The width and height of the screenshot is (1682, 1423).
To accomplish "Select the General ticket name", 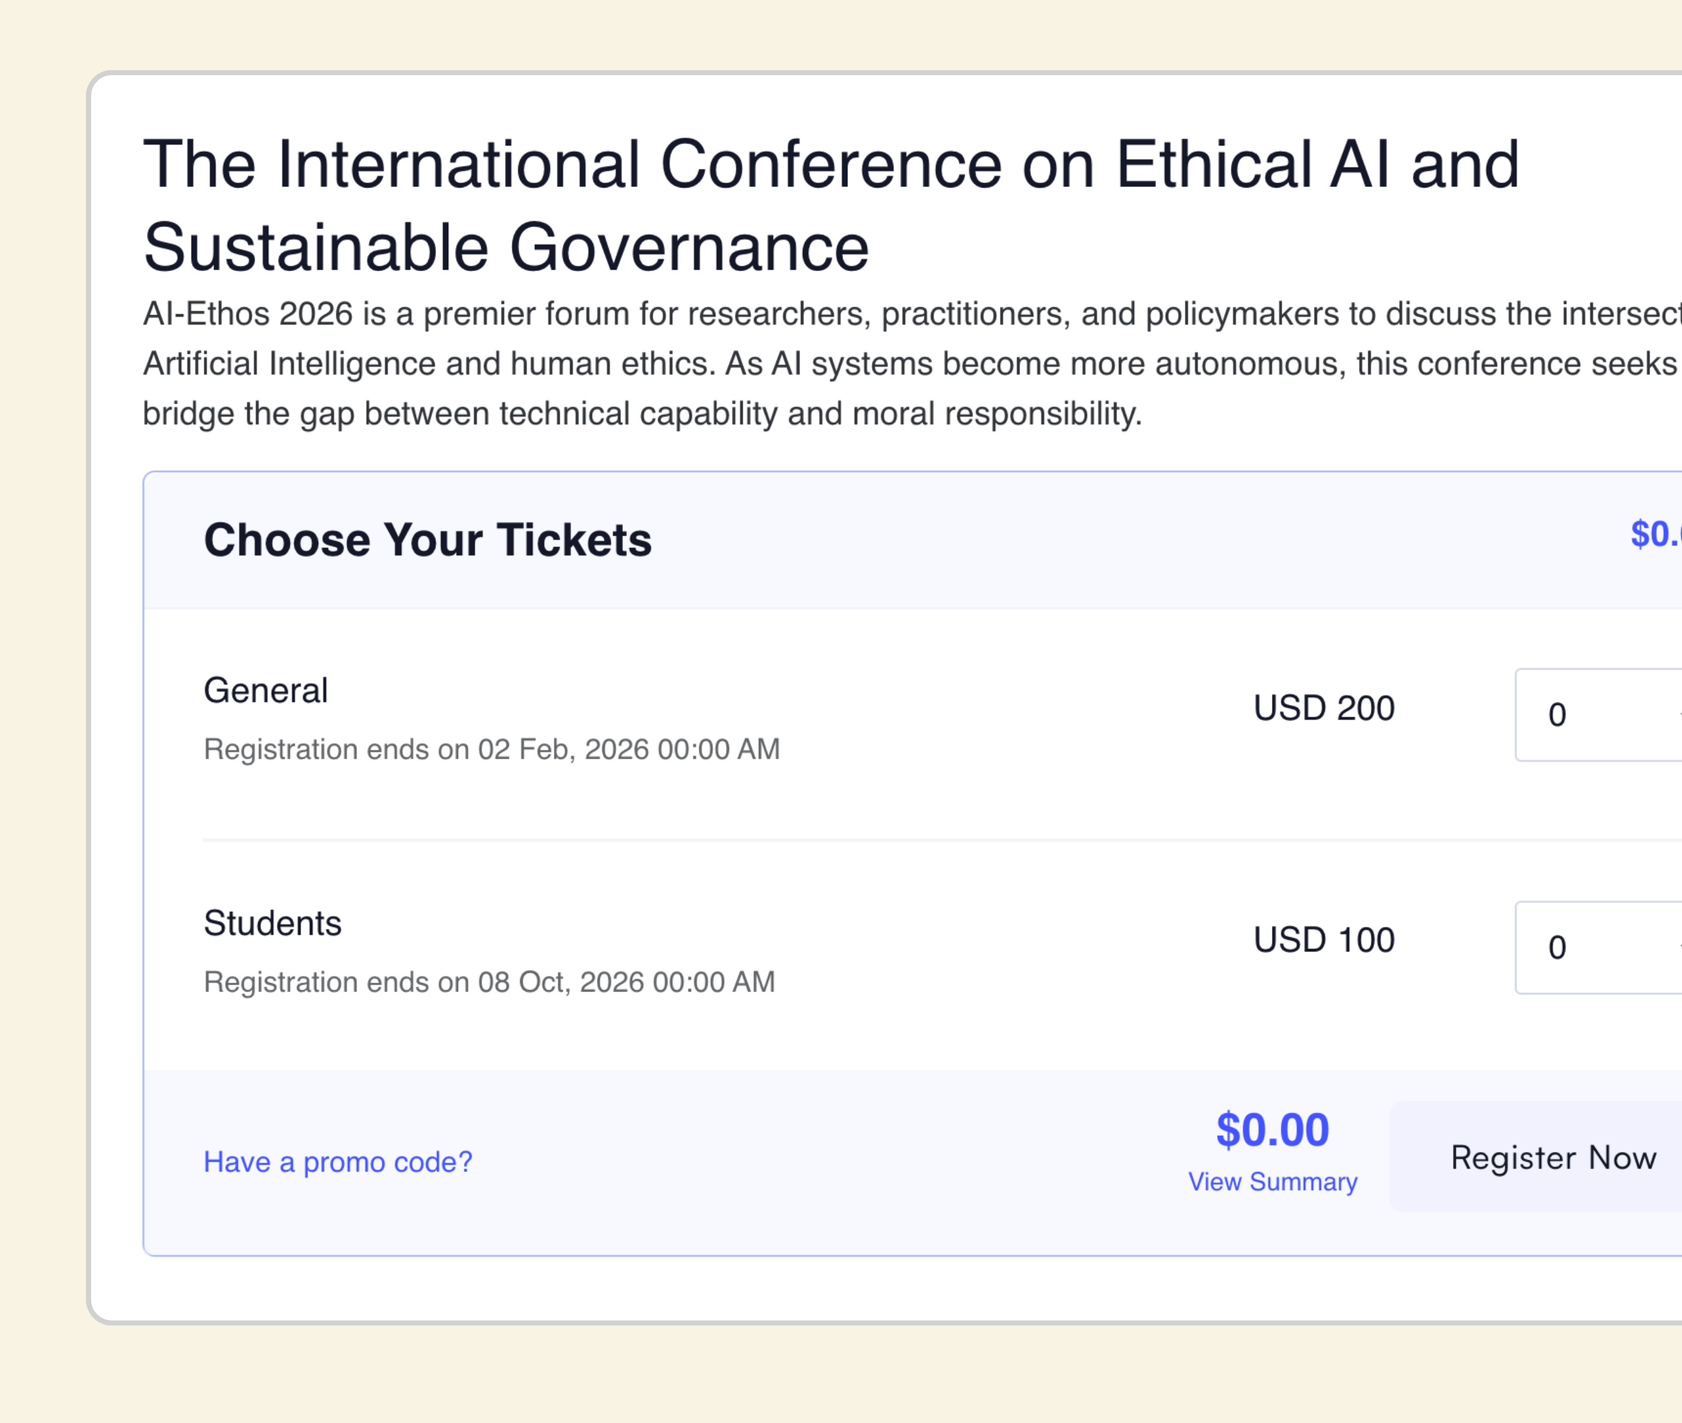I will [265, 691].
